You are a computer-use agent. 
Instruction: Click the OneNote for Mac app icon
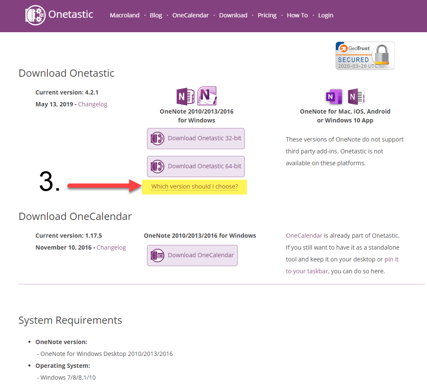coord(334,97)
